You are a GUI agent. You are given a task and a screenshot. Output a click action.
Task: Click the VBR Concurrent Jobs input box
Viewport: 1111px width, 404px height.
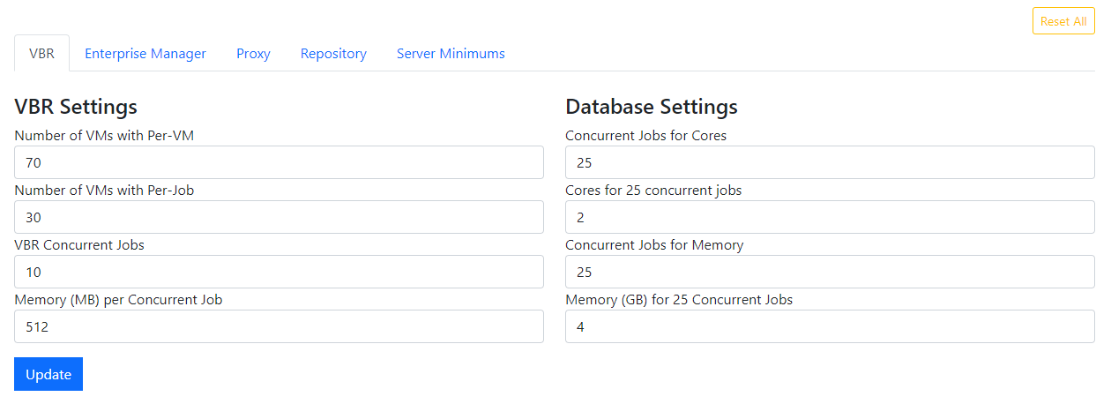279,272
